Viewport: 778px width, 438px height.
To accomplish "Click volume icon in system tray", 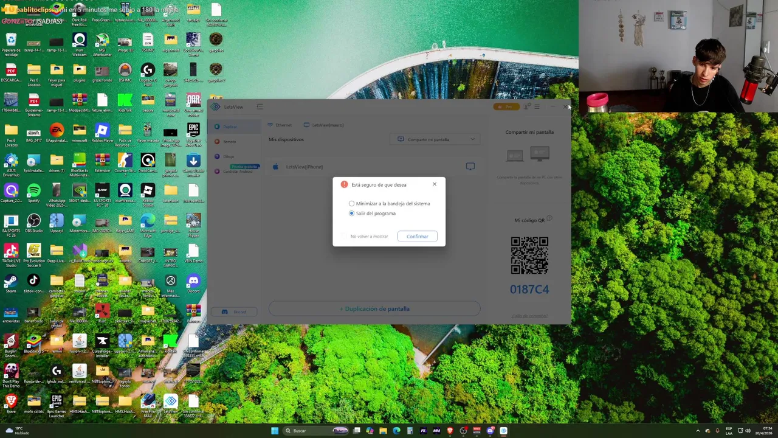I will point(748,431).
